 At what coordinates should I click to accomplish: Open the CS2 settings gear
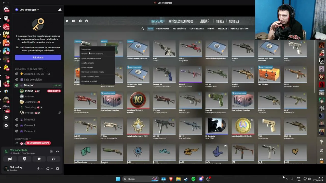tap(80, 21)
